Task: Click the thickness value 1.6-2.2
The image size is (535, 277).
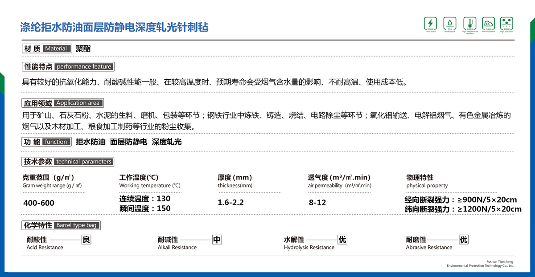Action: (x=230, y=203)
